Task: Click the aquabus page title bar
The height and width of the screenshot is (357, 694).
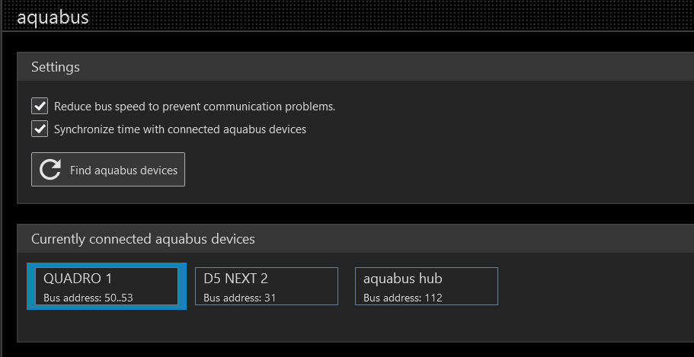Action: (x=347, y=17)
